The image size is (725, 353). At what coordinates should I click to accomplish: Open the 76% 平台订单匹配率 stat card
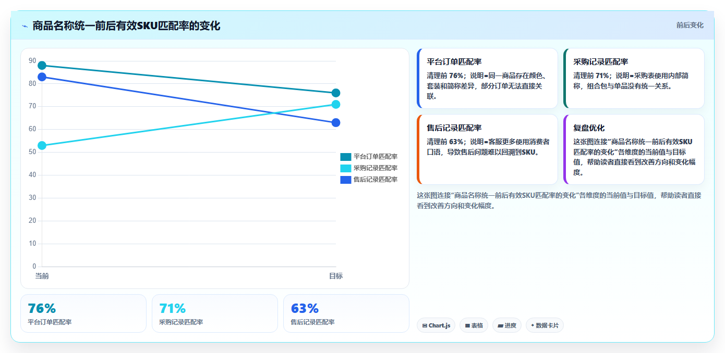[x=83, y=313]
